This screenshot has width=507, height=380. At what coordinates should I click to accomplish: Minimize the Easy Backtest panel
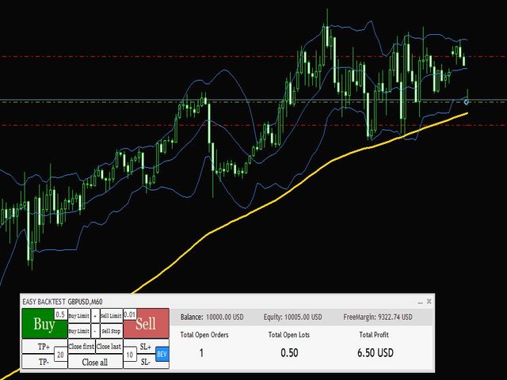[x=419, y=302]
